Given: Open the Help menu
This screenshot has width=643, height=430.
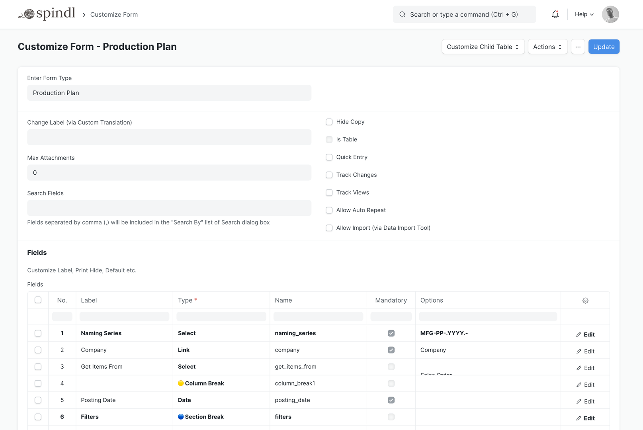Looking at the screenshot, I should [583, 14].
